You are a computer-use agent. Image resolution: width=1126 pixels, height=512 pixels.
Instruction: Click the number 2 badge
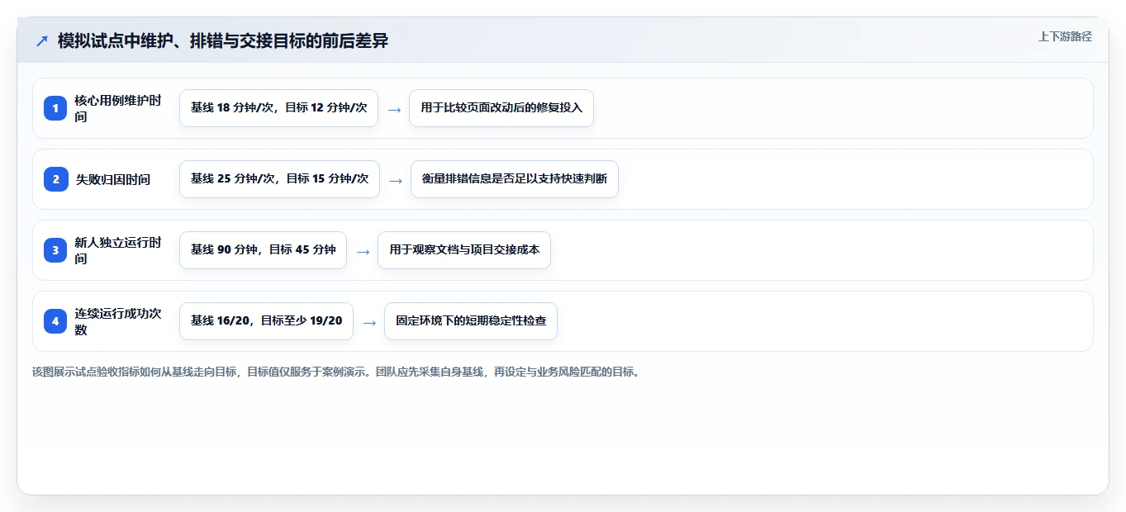coord(55,179)
